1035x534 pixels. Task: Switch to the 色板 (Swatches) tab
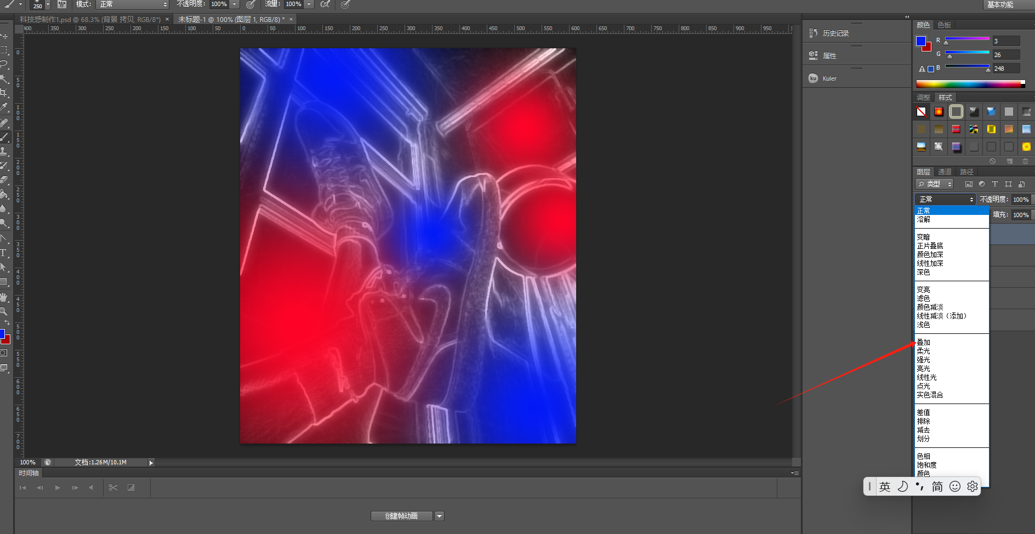click(x=945, y=25)
